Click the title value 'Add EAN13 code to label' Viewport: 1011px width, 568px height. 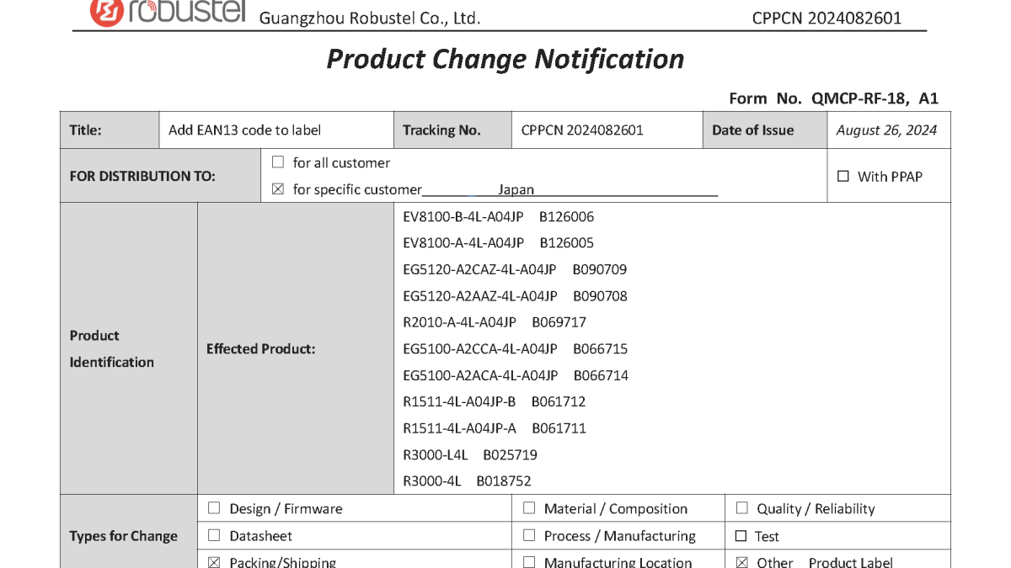point(244,130)
